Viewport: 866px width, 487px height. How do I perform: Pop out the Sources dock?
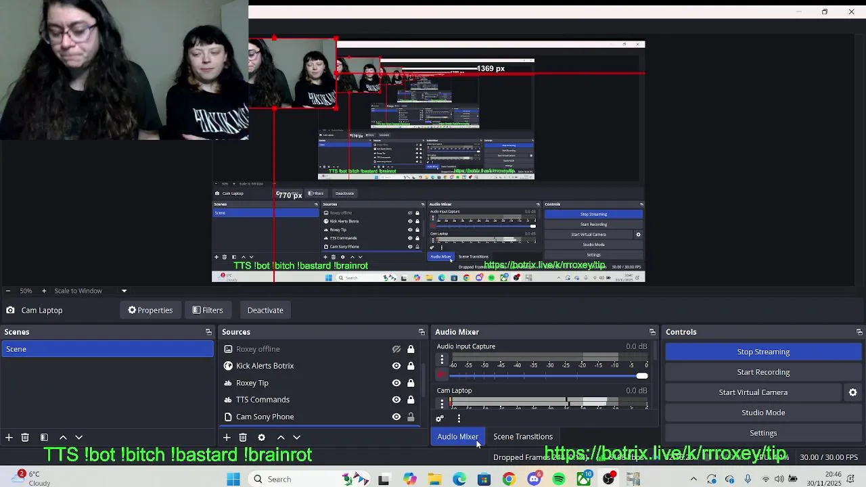pos(421,332)
